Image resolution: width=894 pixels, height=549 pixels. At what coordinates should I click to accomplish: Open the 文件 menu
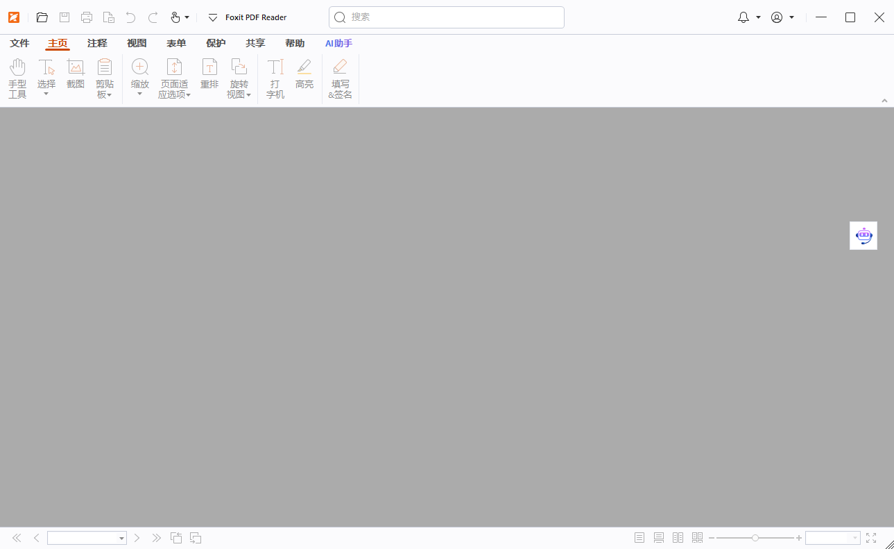(19, 42)
